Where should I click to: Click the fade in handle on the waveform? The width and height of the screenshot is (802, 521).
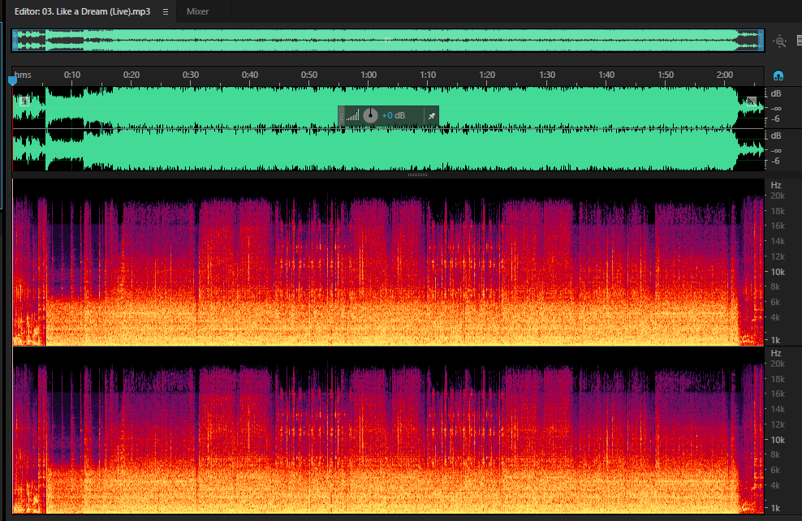24,101
